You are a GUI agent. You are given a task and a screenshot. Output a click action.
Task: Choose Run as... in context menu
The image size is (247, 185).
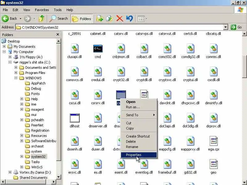[139, 107]
